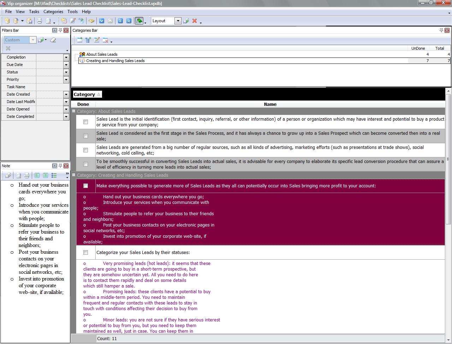This screenshot has width=452, height=344.
Task: Click align left icon in Note panel
Action: [37, 175]
